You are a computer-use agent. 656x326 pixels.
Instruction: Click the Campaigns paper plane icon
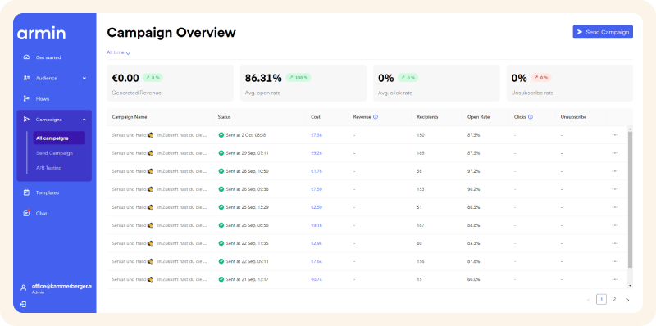coord(26,120)
